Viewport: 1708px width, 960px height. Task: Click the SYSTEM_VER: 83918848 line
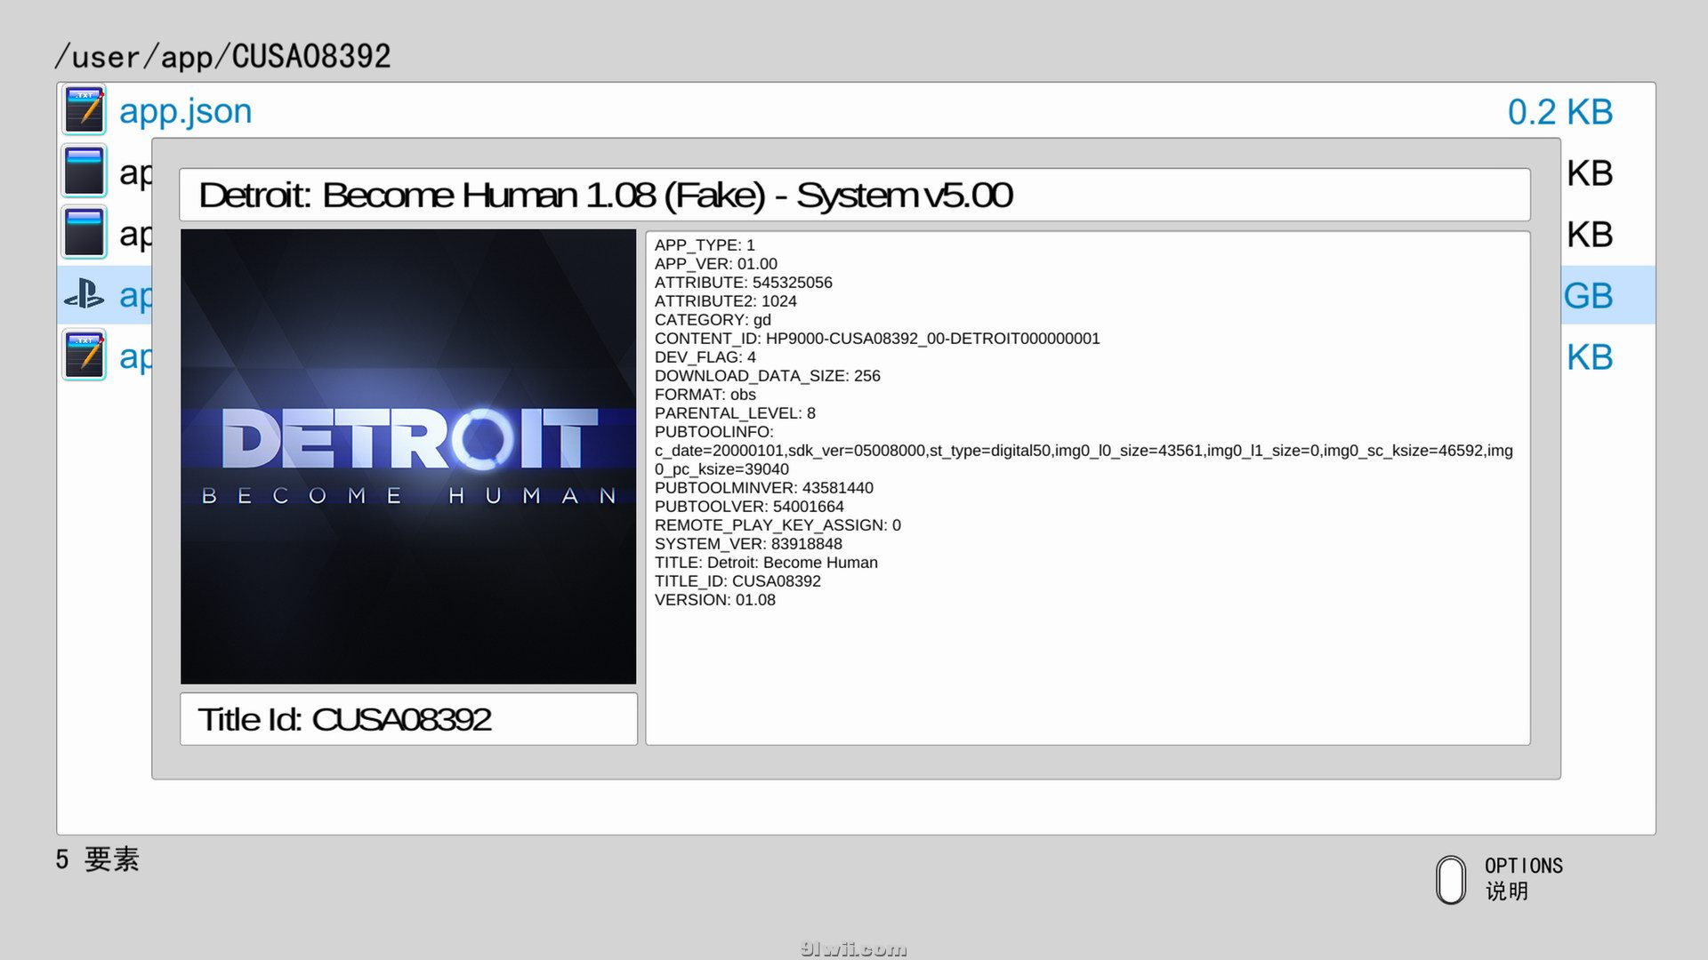pyautogui.click(x=748, y=544)
